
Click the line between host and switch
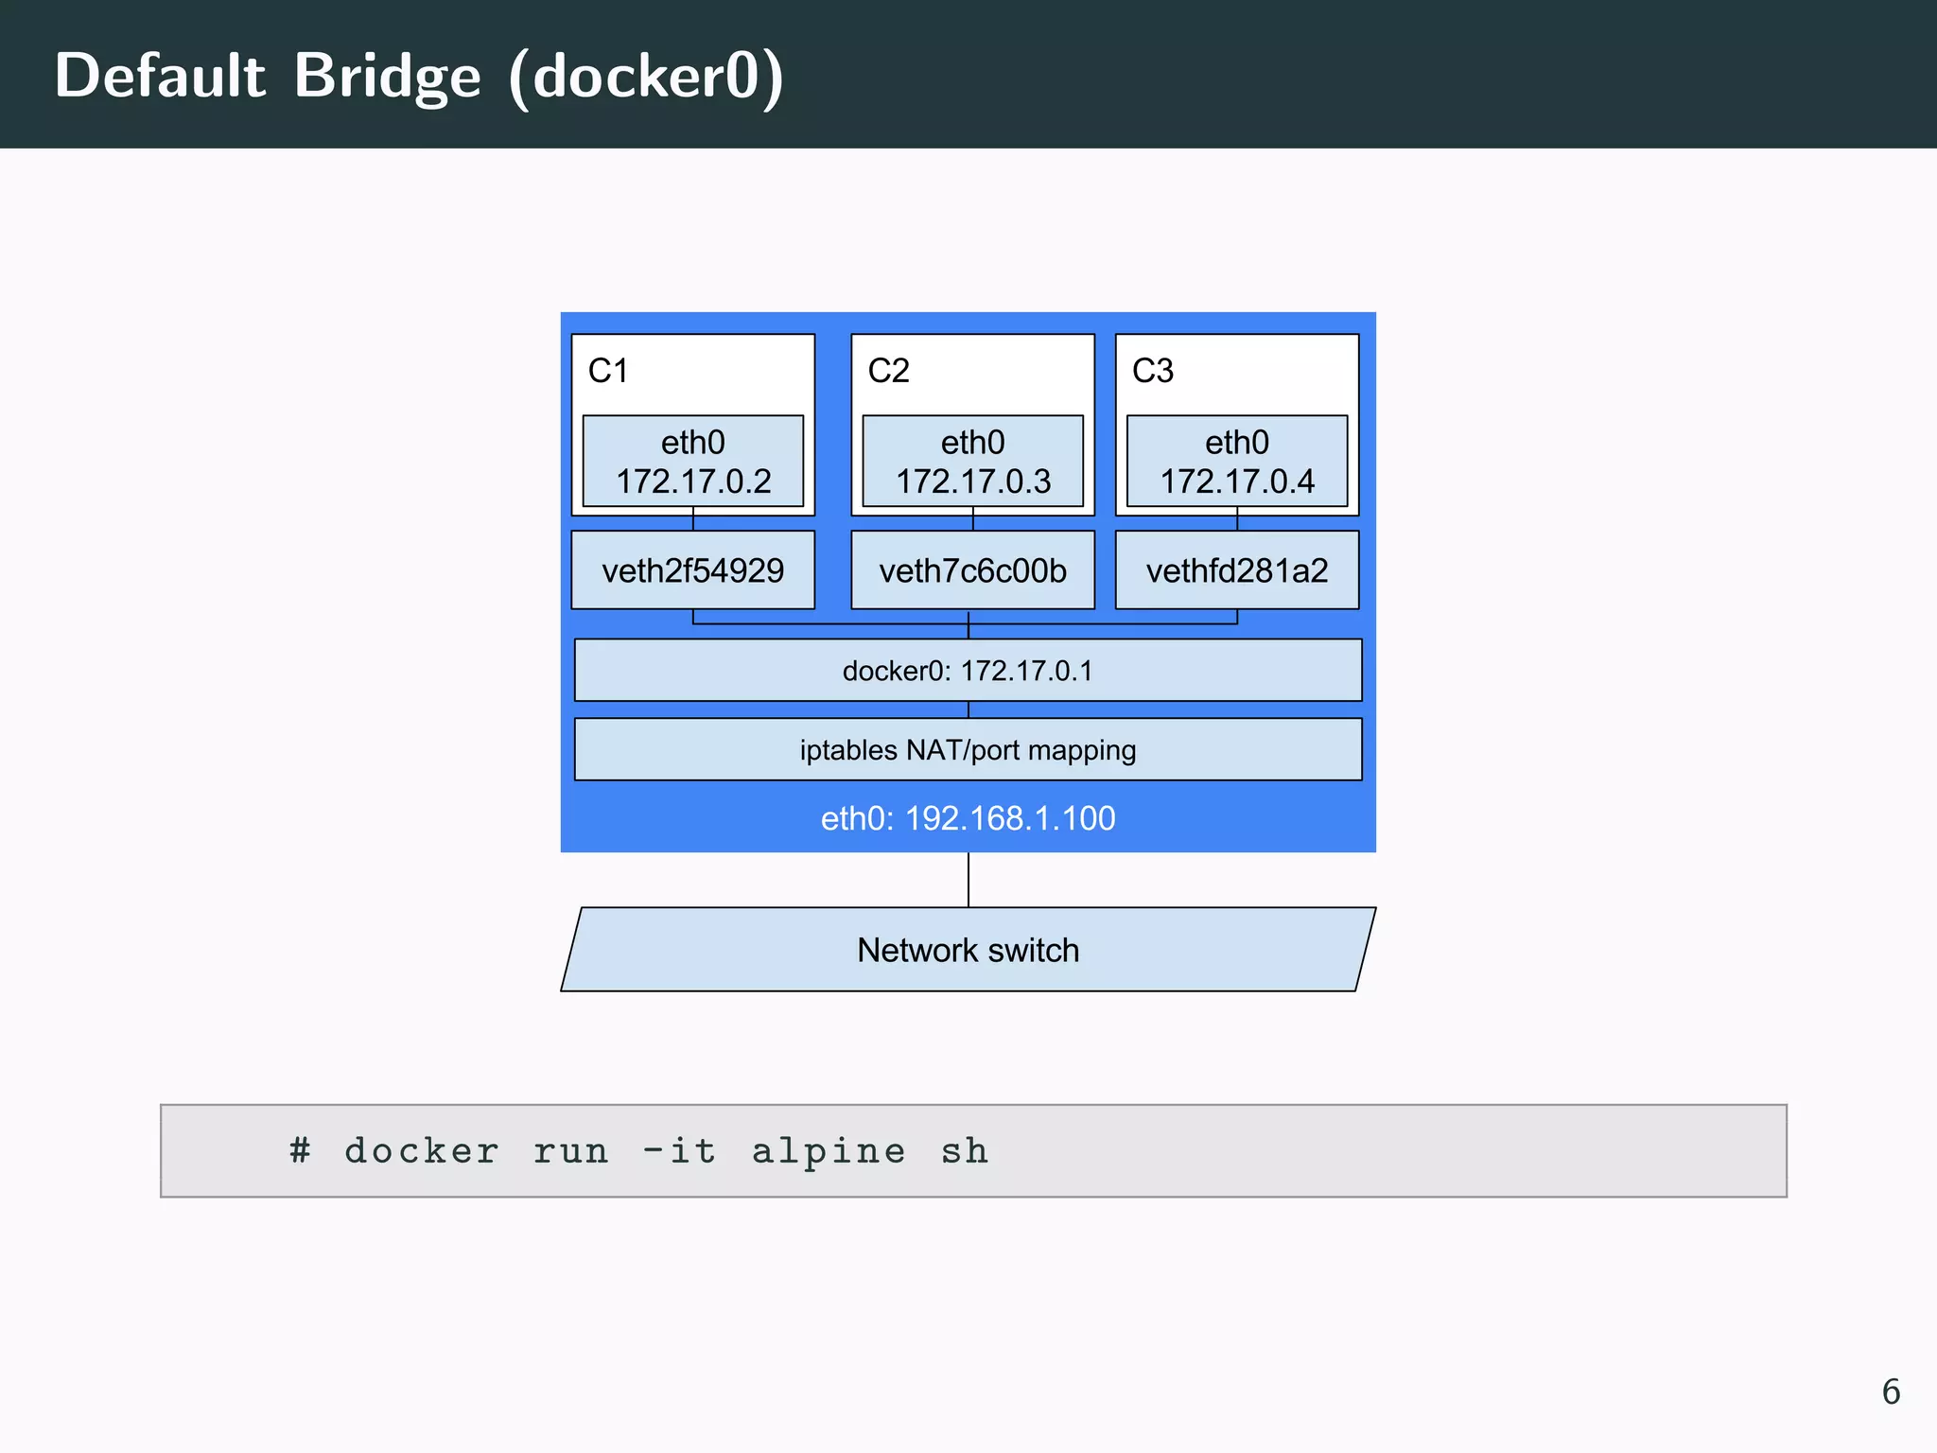coord(968,880)
